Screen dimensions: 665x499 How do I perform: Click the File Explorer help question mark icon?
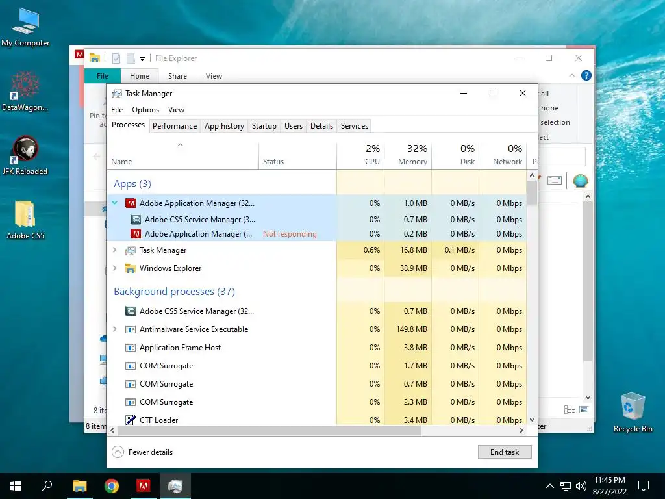point(586,75)
